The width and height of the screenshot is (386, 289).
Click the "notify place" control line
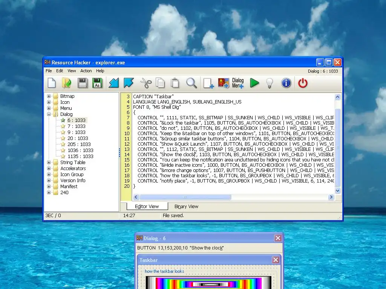tap(236, 181)
